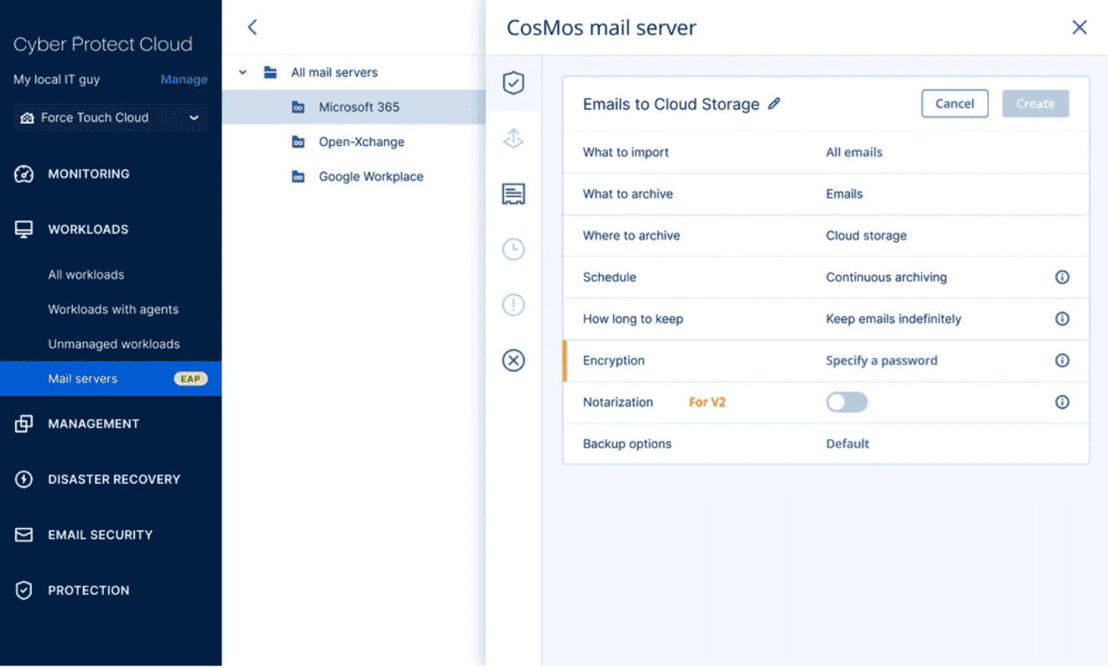Screen dimensions: 1108x668
Task: Close the CosMos mail server panel
Action: [x=1079, y=28]
